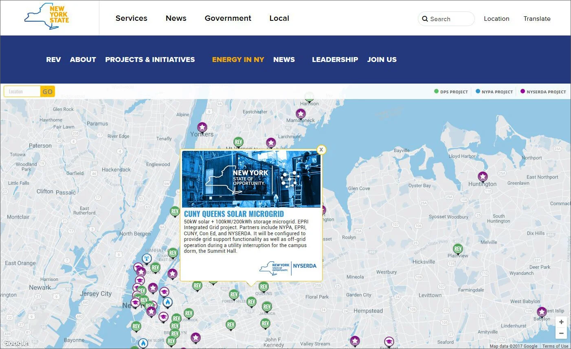This screenshot has height=349, width=571.
Task: Open the green REV marker at Plainview
Action: click(458, 249)
